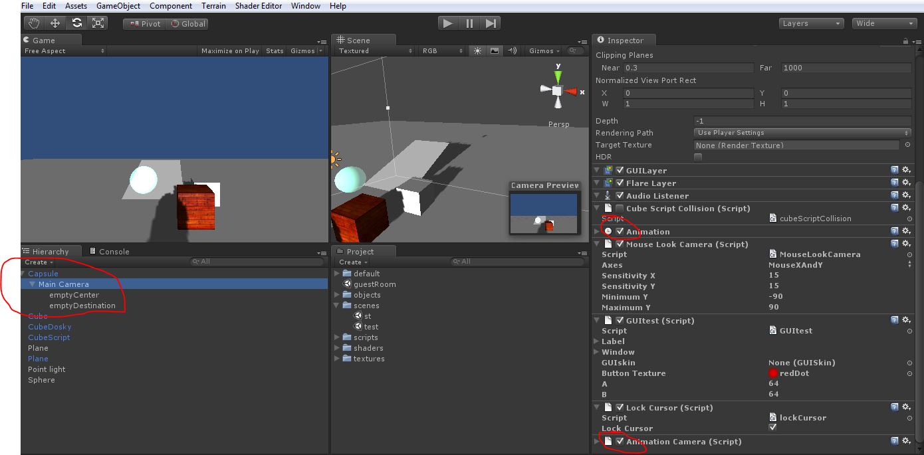924x455 pixels.
Task: Select the Hand tool in toolbar
Action: (x=34, y=23)
